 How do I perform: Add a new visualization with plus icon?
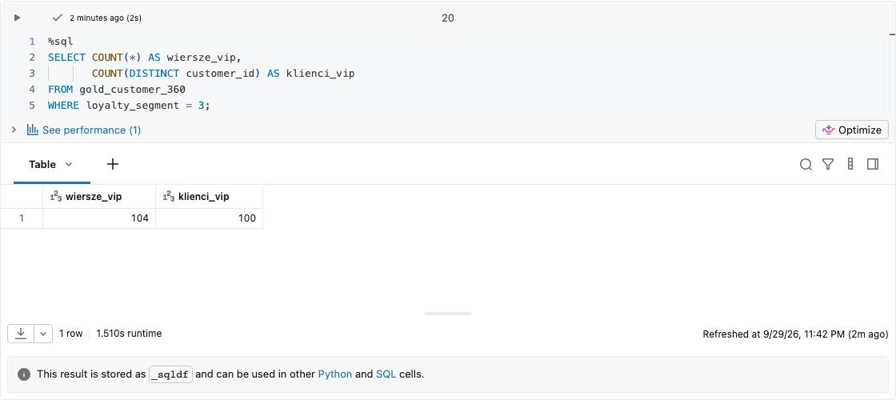113,164
